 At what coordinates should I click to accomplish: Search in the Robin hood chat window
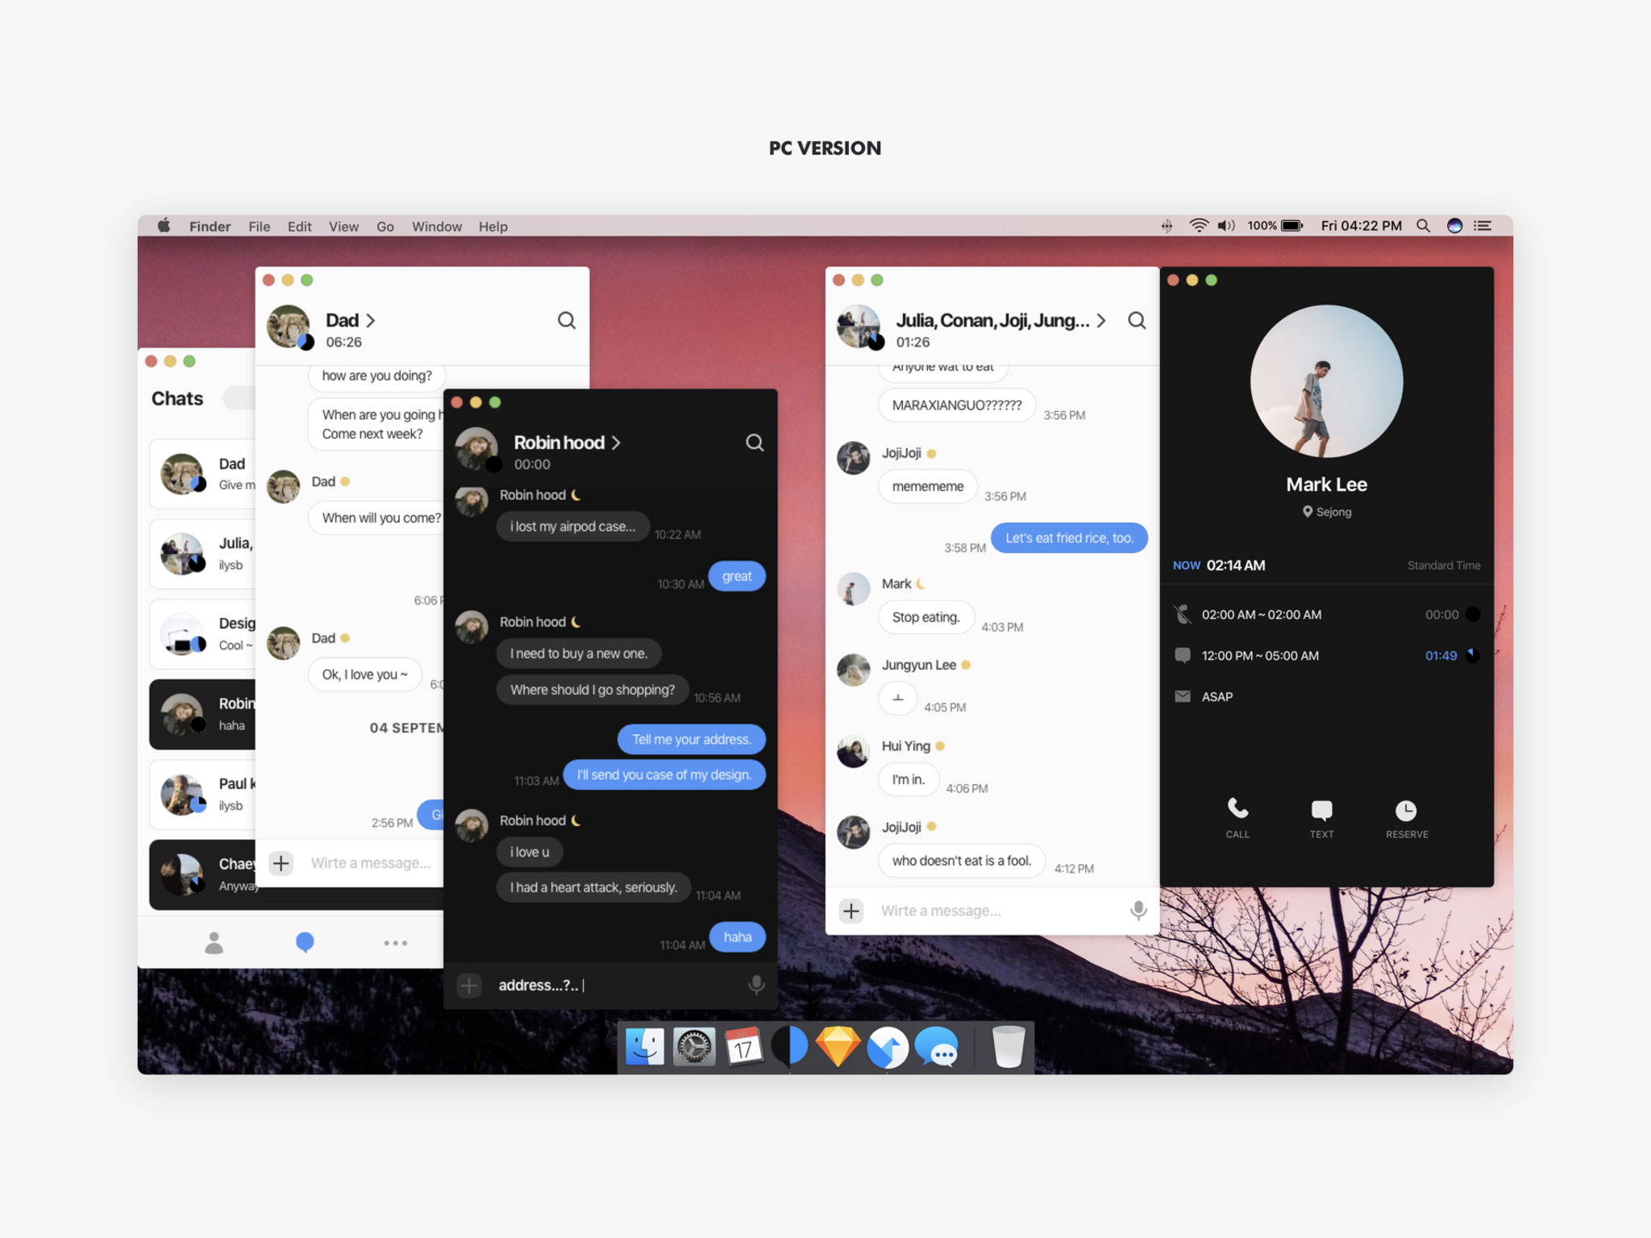(x=755, y=442)
